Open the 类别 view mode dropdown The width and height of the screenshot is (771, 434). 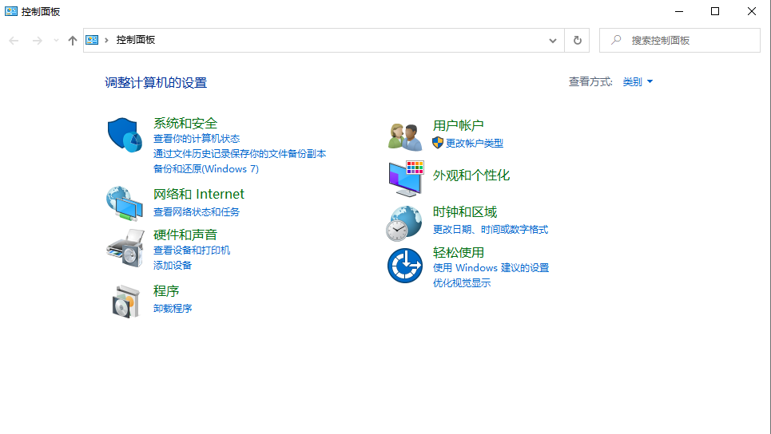[x=638, y=81]
